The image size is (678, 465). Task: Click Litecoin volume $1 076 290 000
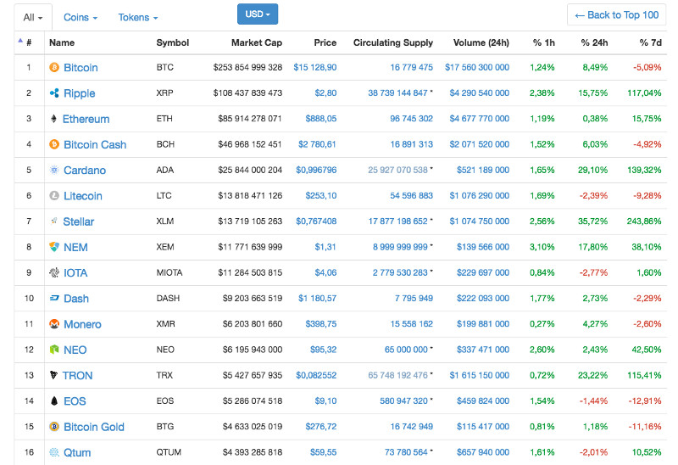[x=480, y=196]
